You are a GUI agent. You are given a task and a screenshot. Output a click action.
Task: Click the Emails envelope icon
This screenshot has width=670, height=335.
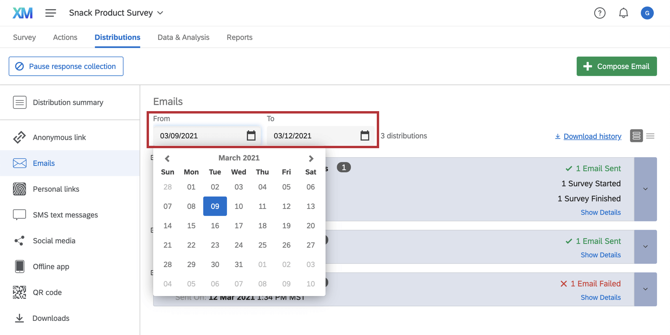tap(19, 163)
